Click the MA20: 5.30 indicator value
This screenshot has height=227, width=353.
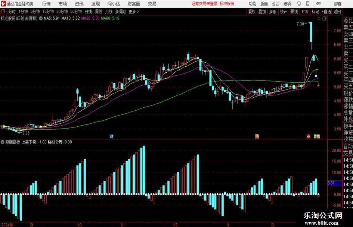[90, 18]
